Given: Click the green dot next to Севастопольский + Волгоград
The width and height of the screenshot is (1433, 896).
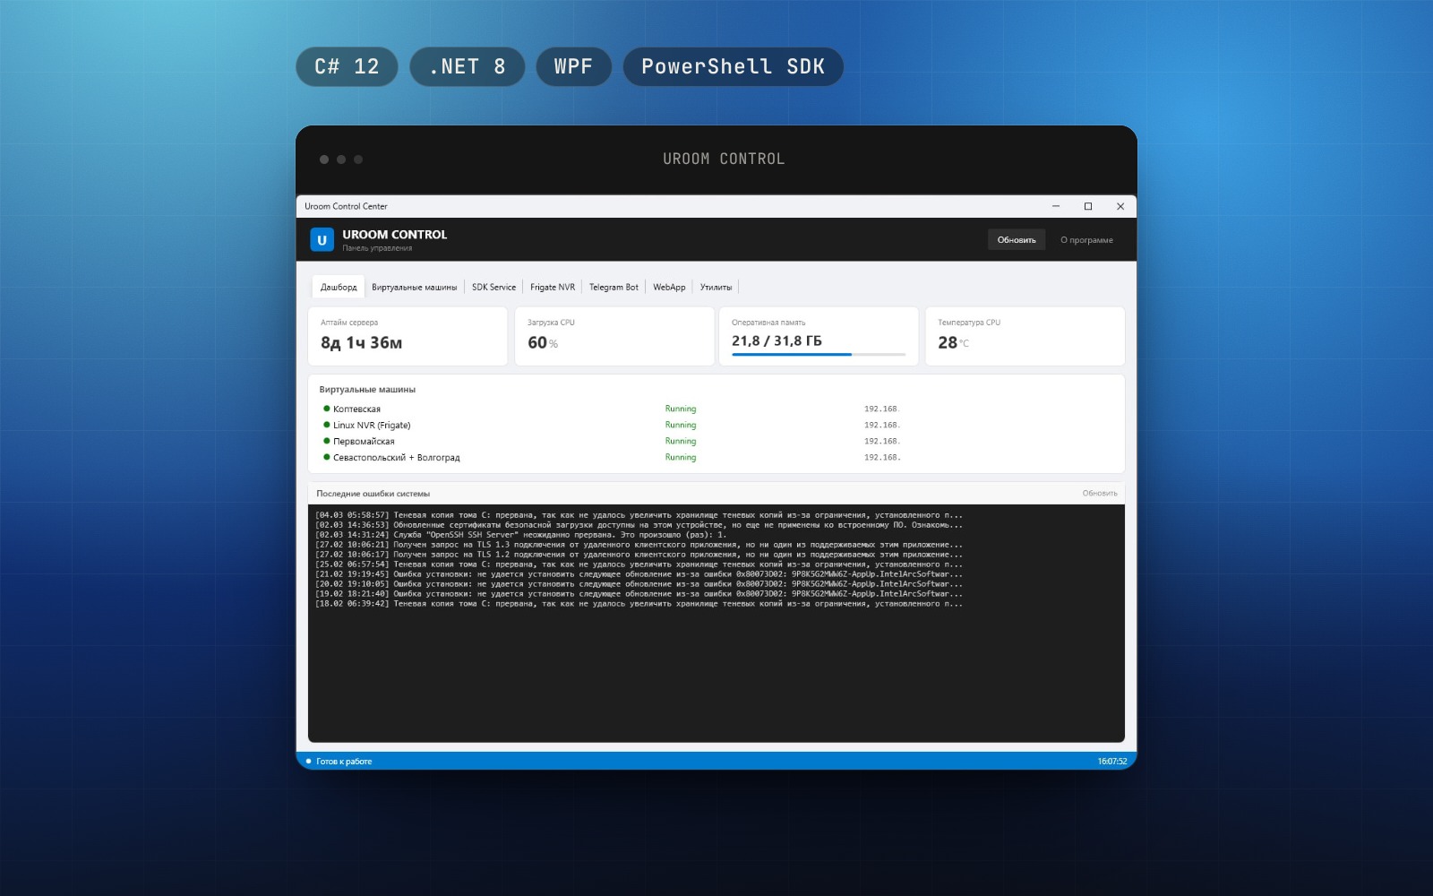Looking at the screenshot, I should click(326, 457).
